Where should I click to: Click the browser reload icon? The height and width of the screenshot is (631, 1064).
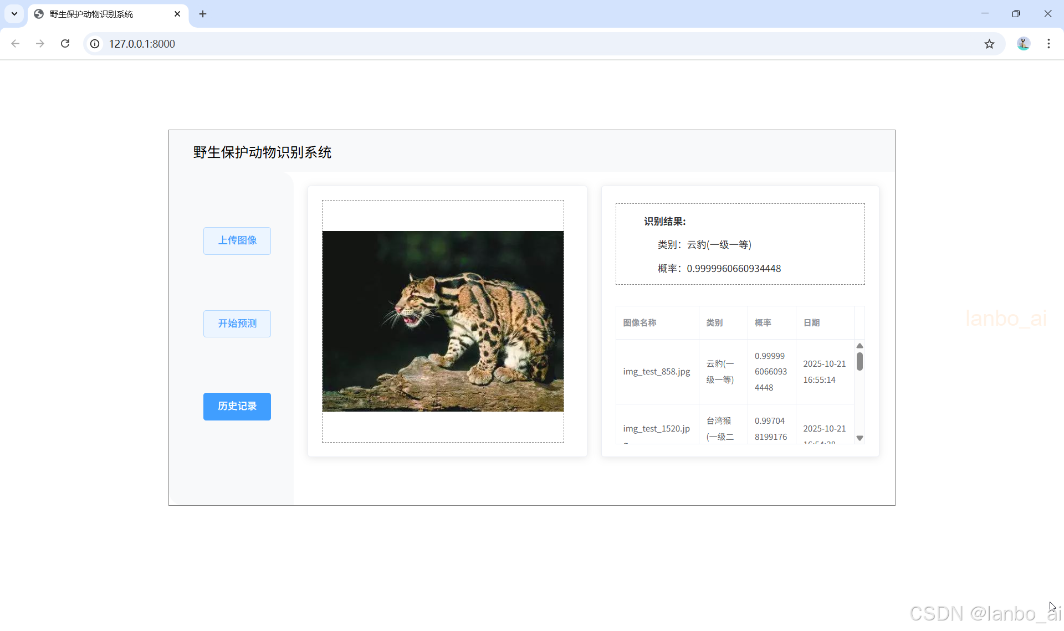(x=65, y=44)
